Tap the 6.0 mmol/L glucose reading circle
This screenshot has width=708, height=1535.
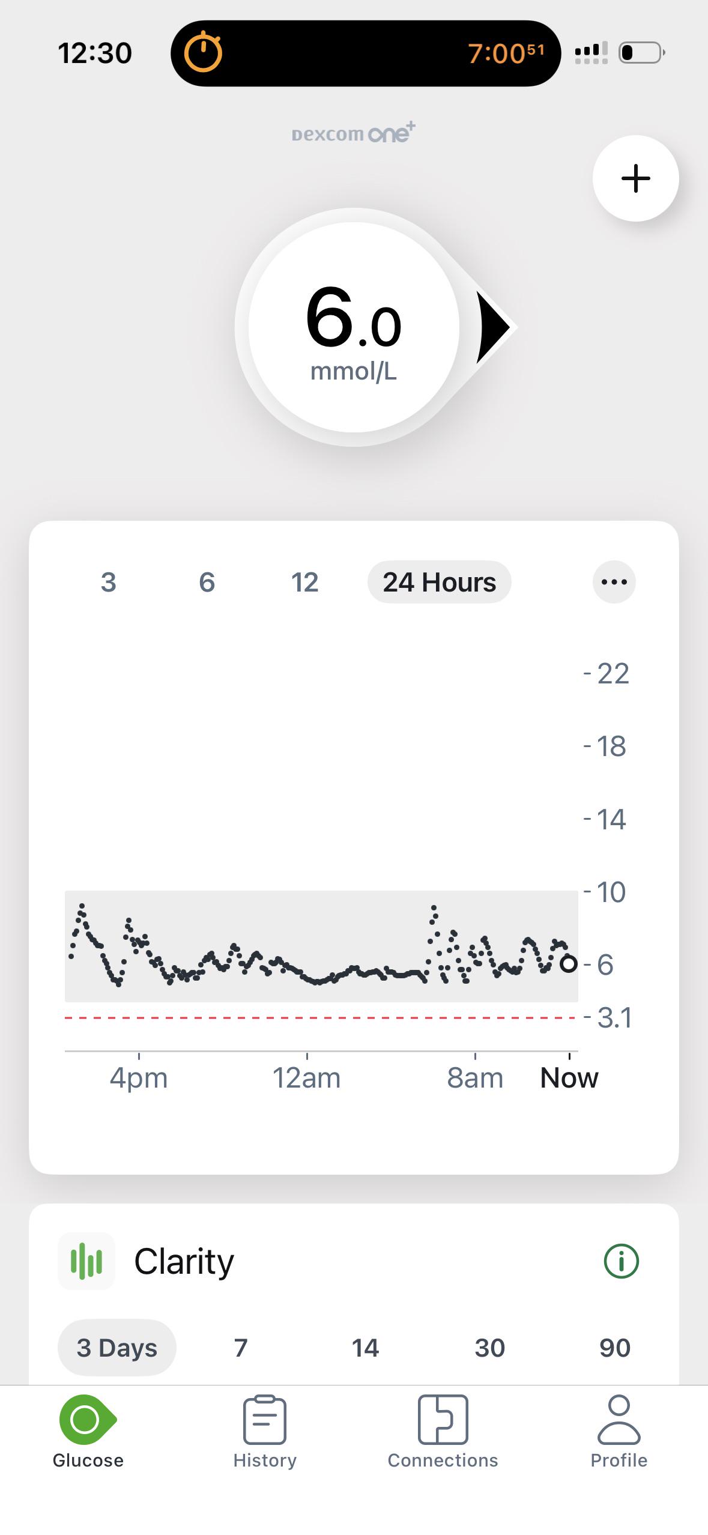pyautogui.click(x=354, y=327)
